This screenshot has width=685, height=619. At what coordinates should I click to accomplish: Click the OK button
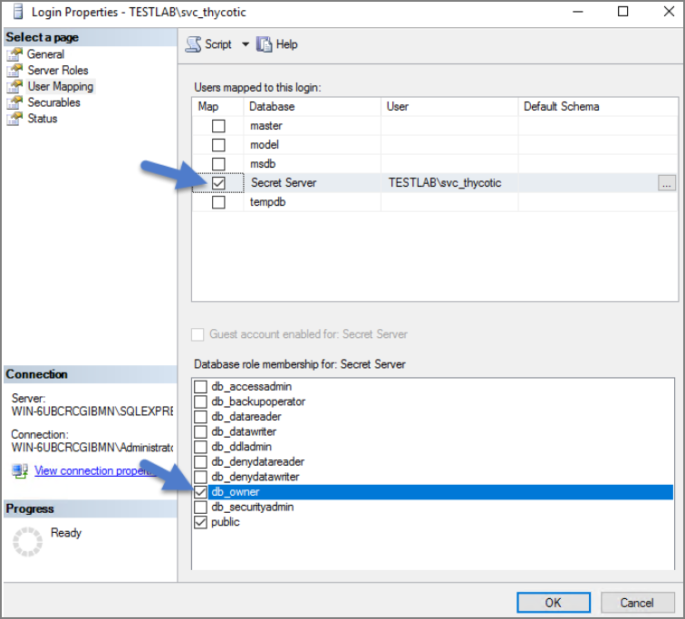553,603
